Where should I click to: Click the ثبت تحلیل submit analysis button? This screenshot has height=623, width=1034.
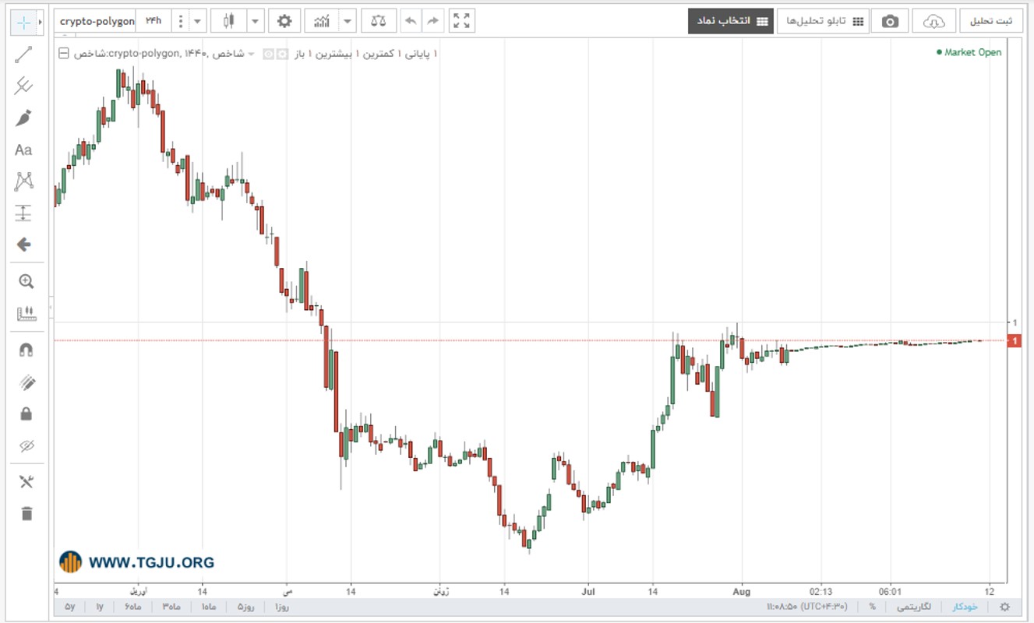[991, 21]
